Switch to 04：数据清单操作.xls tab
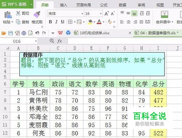The height and width of the screenshot is (138, 182). coord(158,33)
